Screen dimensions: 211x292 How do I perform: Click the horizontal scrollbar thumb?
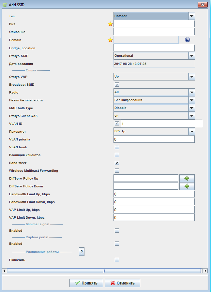(x=104, y=271)
